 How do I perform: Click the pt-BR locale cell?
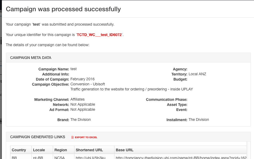38,157
